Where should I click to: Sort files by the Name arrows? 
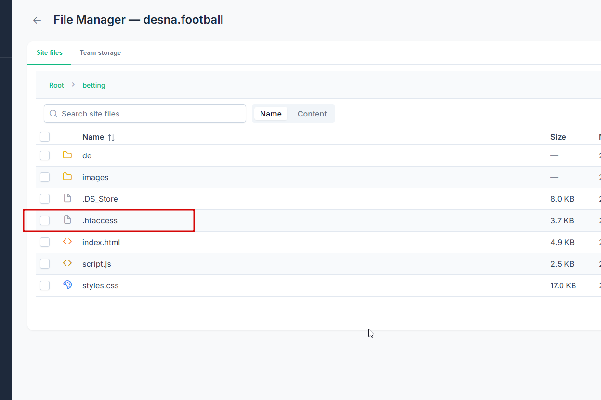click(111, 137)
